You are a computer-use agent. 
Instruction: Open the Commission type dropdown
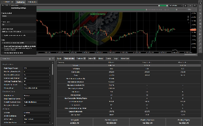coord(19,31)
